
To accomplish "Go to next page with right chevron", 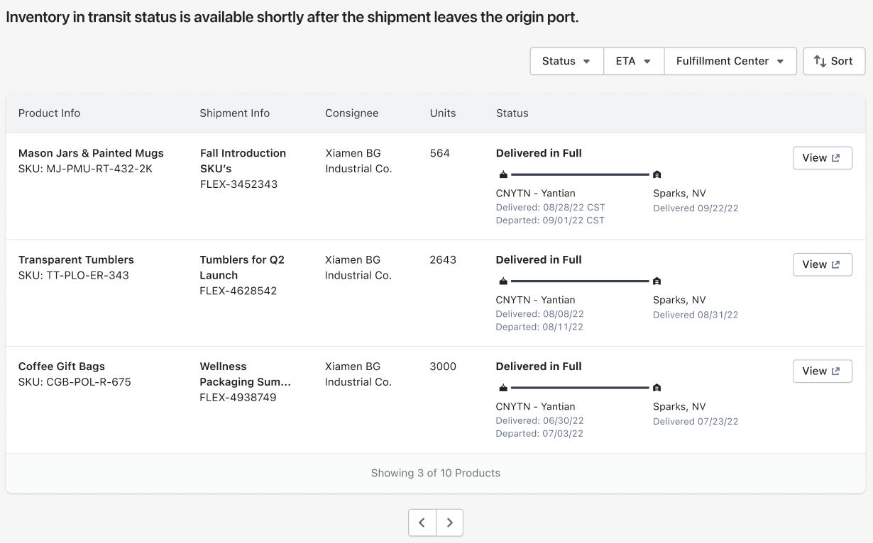I will pyautogui.click(x=449, y=523).
